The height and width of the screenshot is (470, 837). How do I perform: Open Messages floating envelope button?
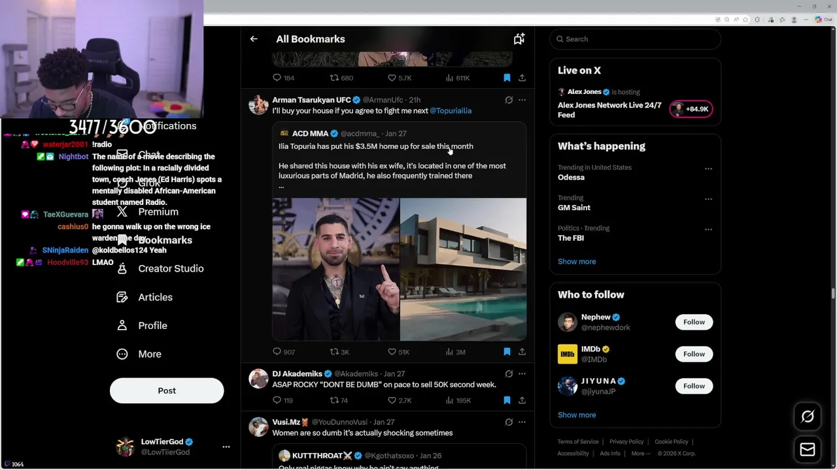tap(808, 450)
